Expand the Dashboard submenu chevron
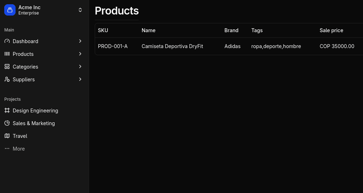The image size is (363, 193). pos(80,41)
